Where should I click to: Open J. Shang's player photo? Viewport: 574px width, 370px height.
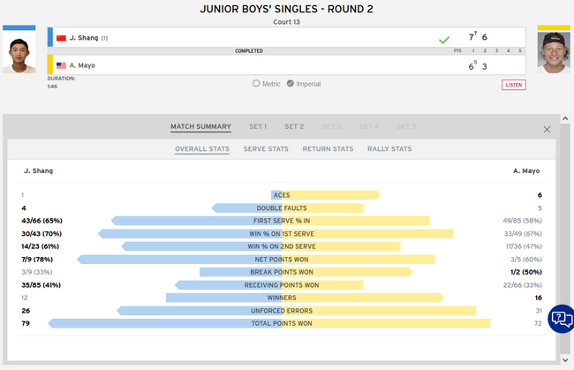click(x=19, y=55)
